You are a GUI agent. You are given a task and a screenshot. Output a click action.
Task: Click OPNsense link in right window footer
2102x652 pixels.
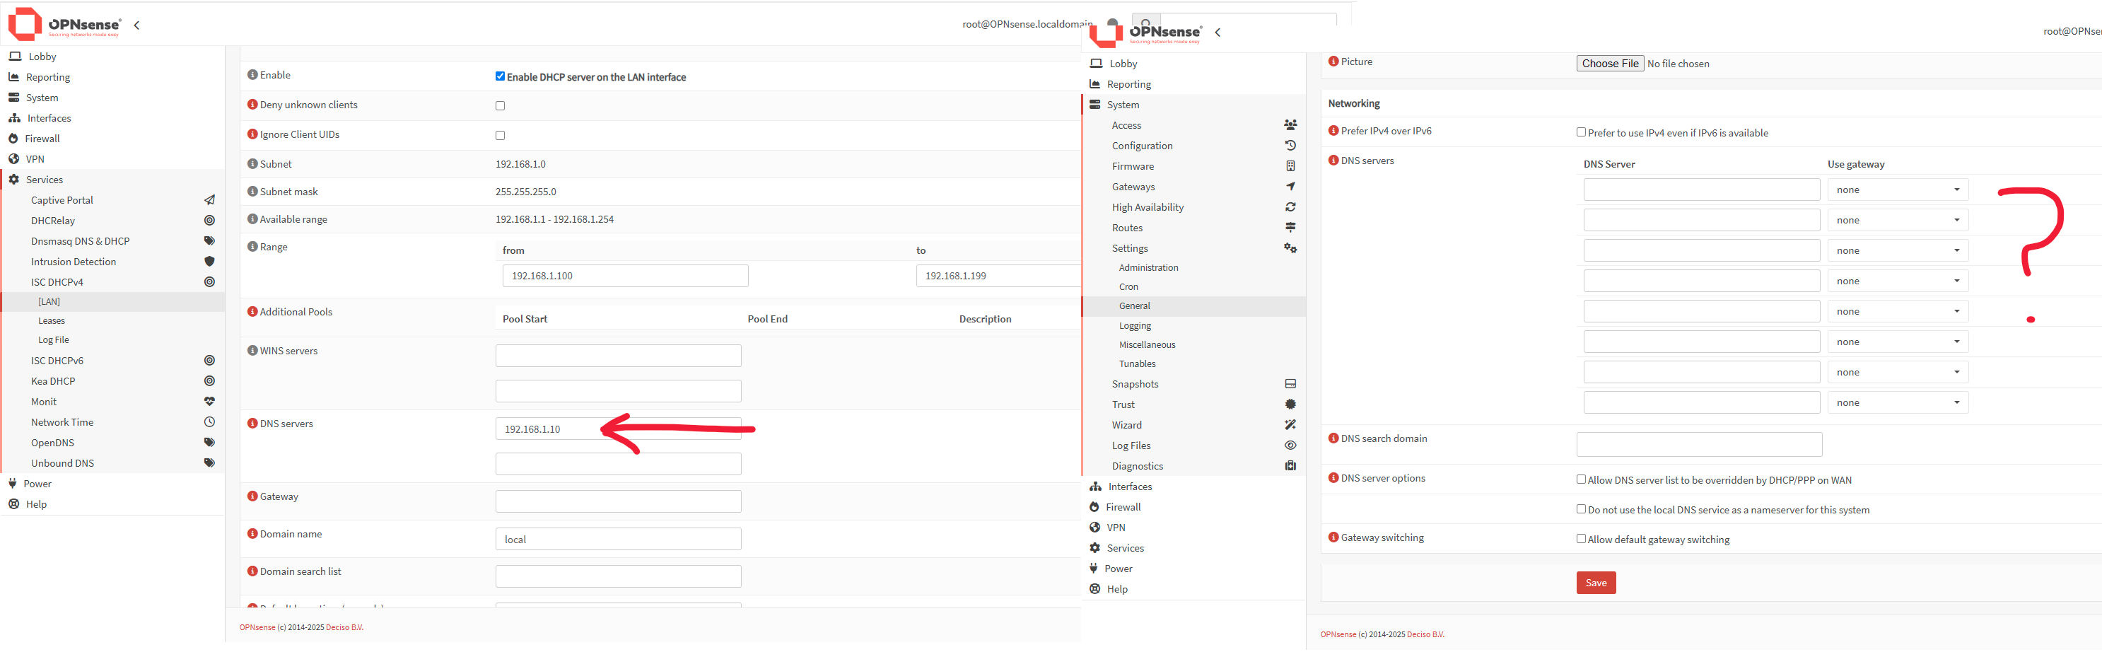point(1338,635)
